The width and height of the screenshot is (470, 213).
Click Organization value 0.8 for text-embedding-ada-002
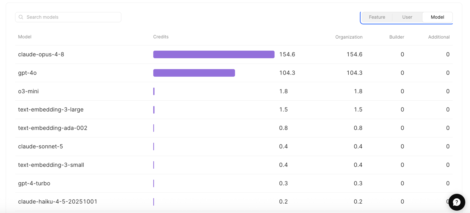pyautogui.click(x=358, y=128)
